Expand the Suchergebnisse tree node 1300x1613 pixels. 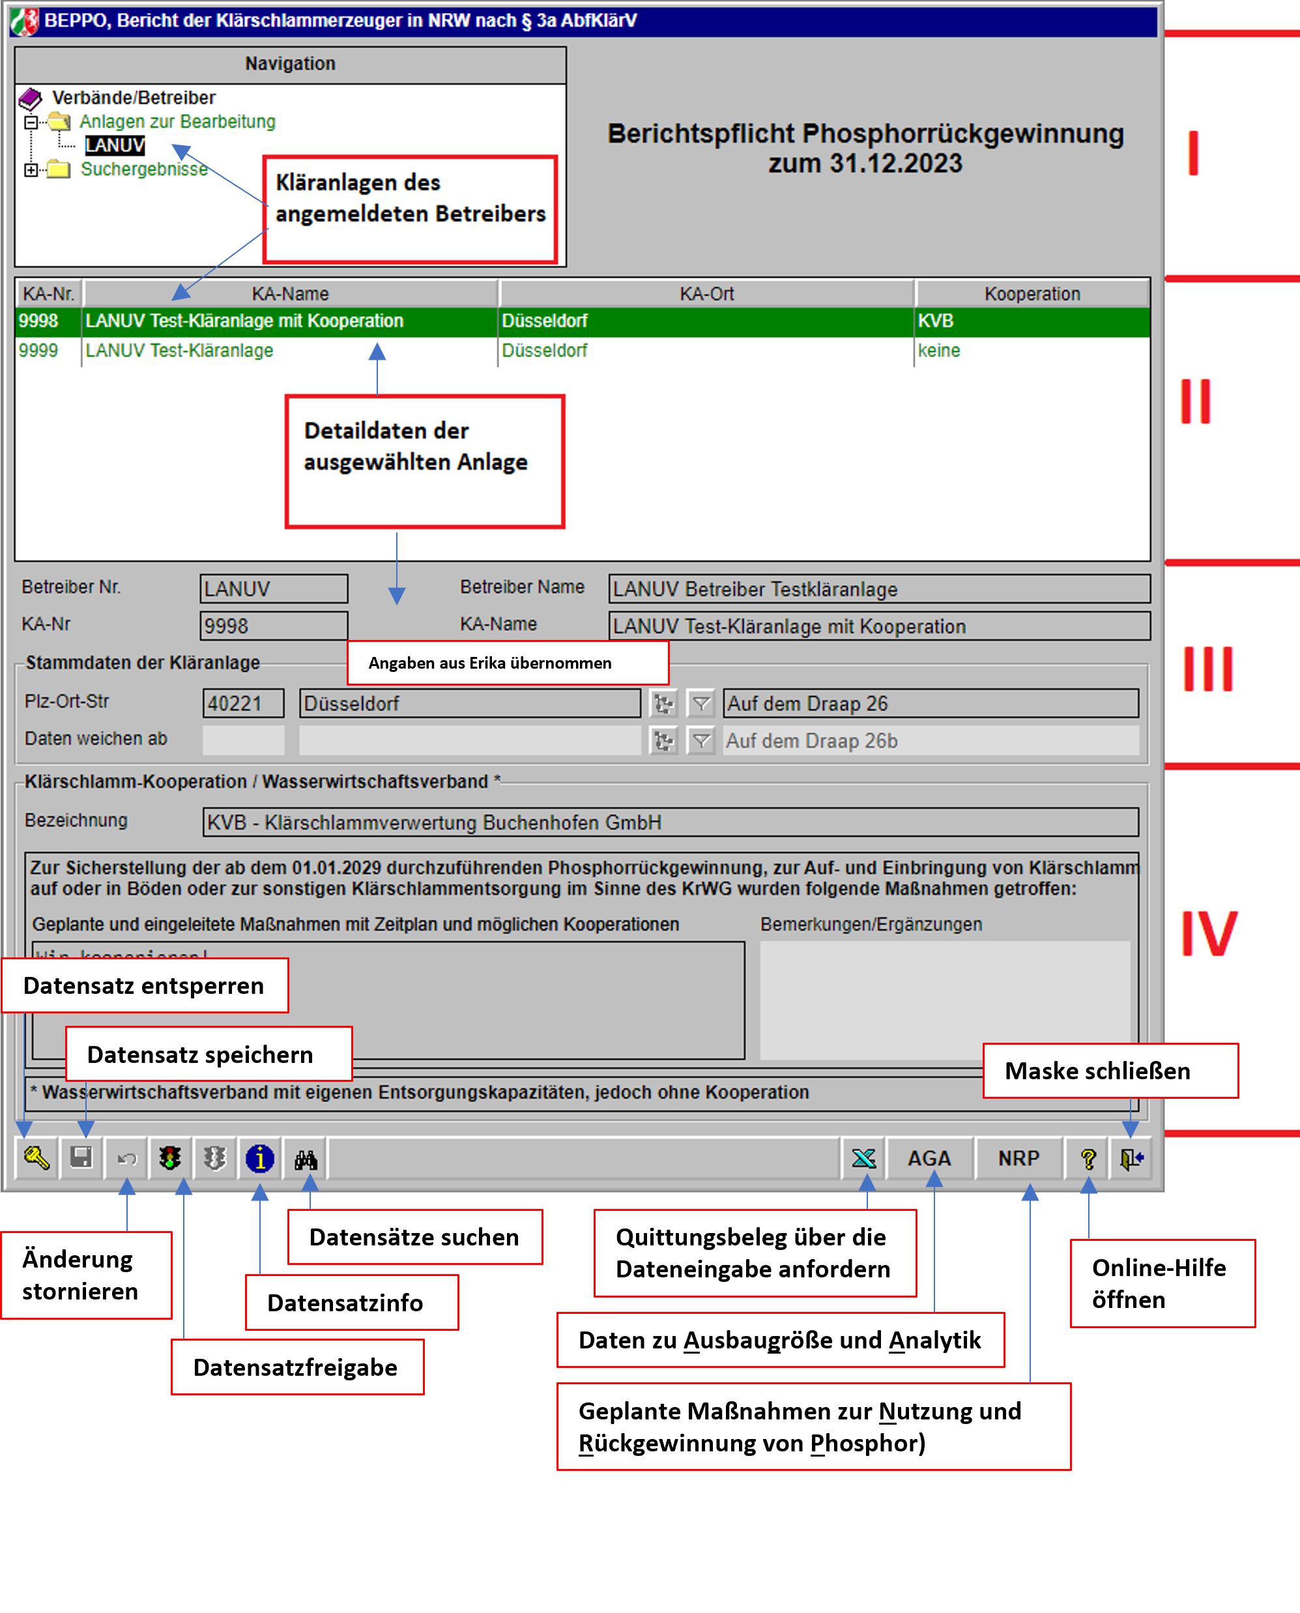pos(31,170)
